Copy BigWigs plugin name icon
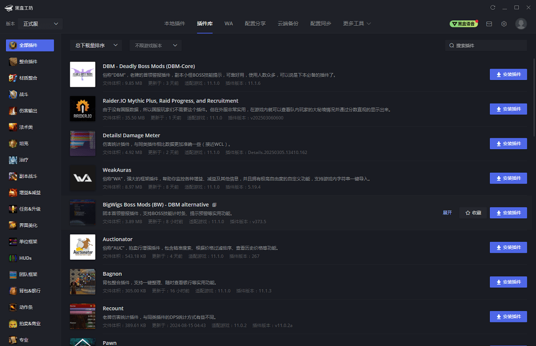 tap(214, 205)
